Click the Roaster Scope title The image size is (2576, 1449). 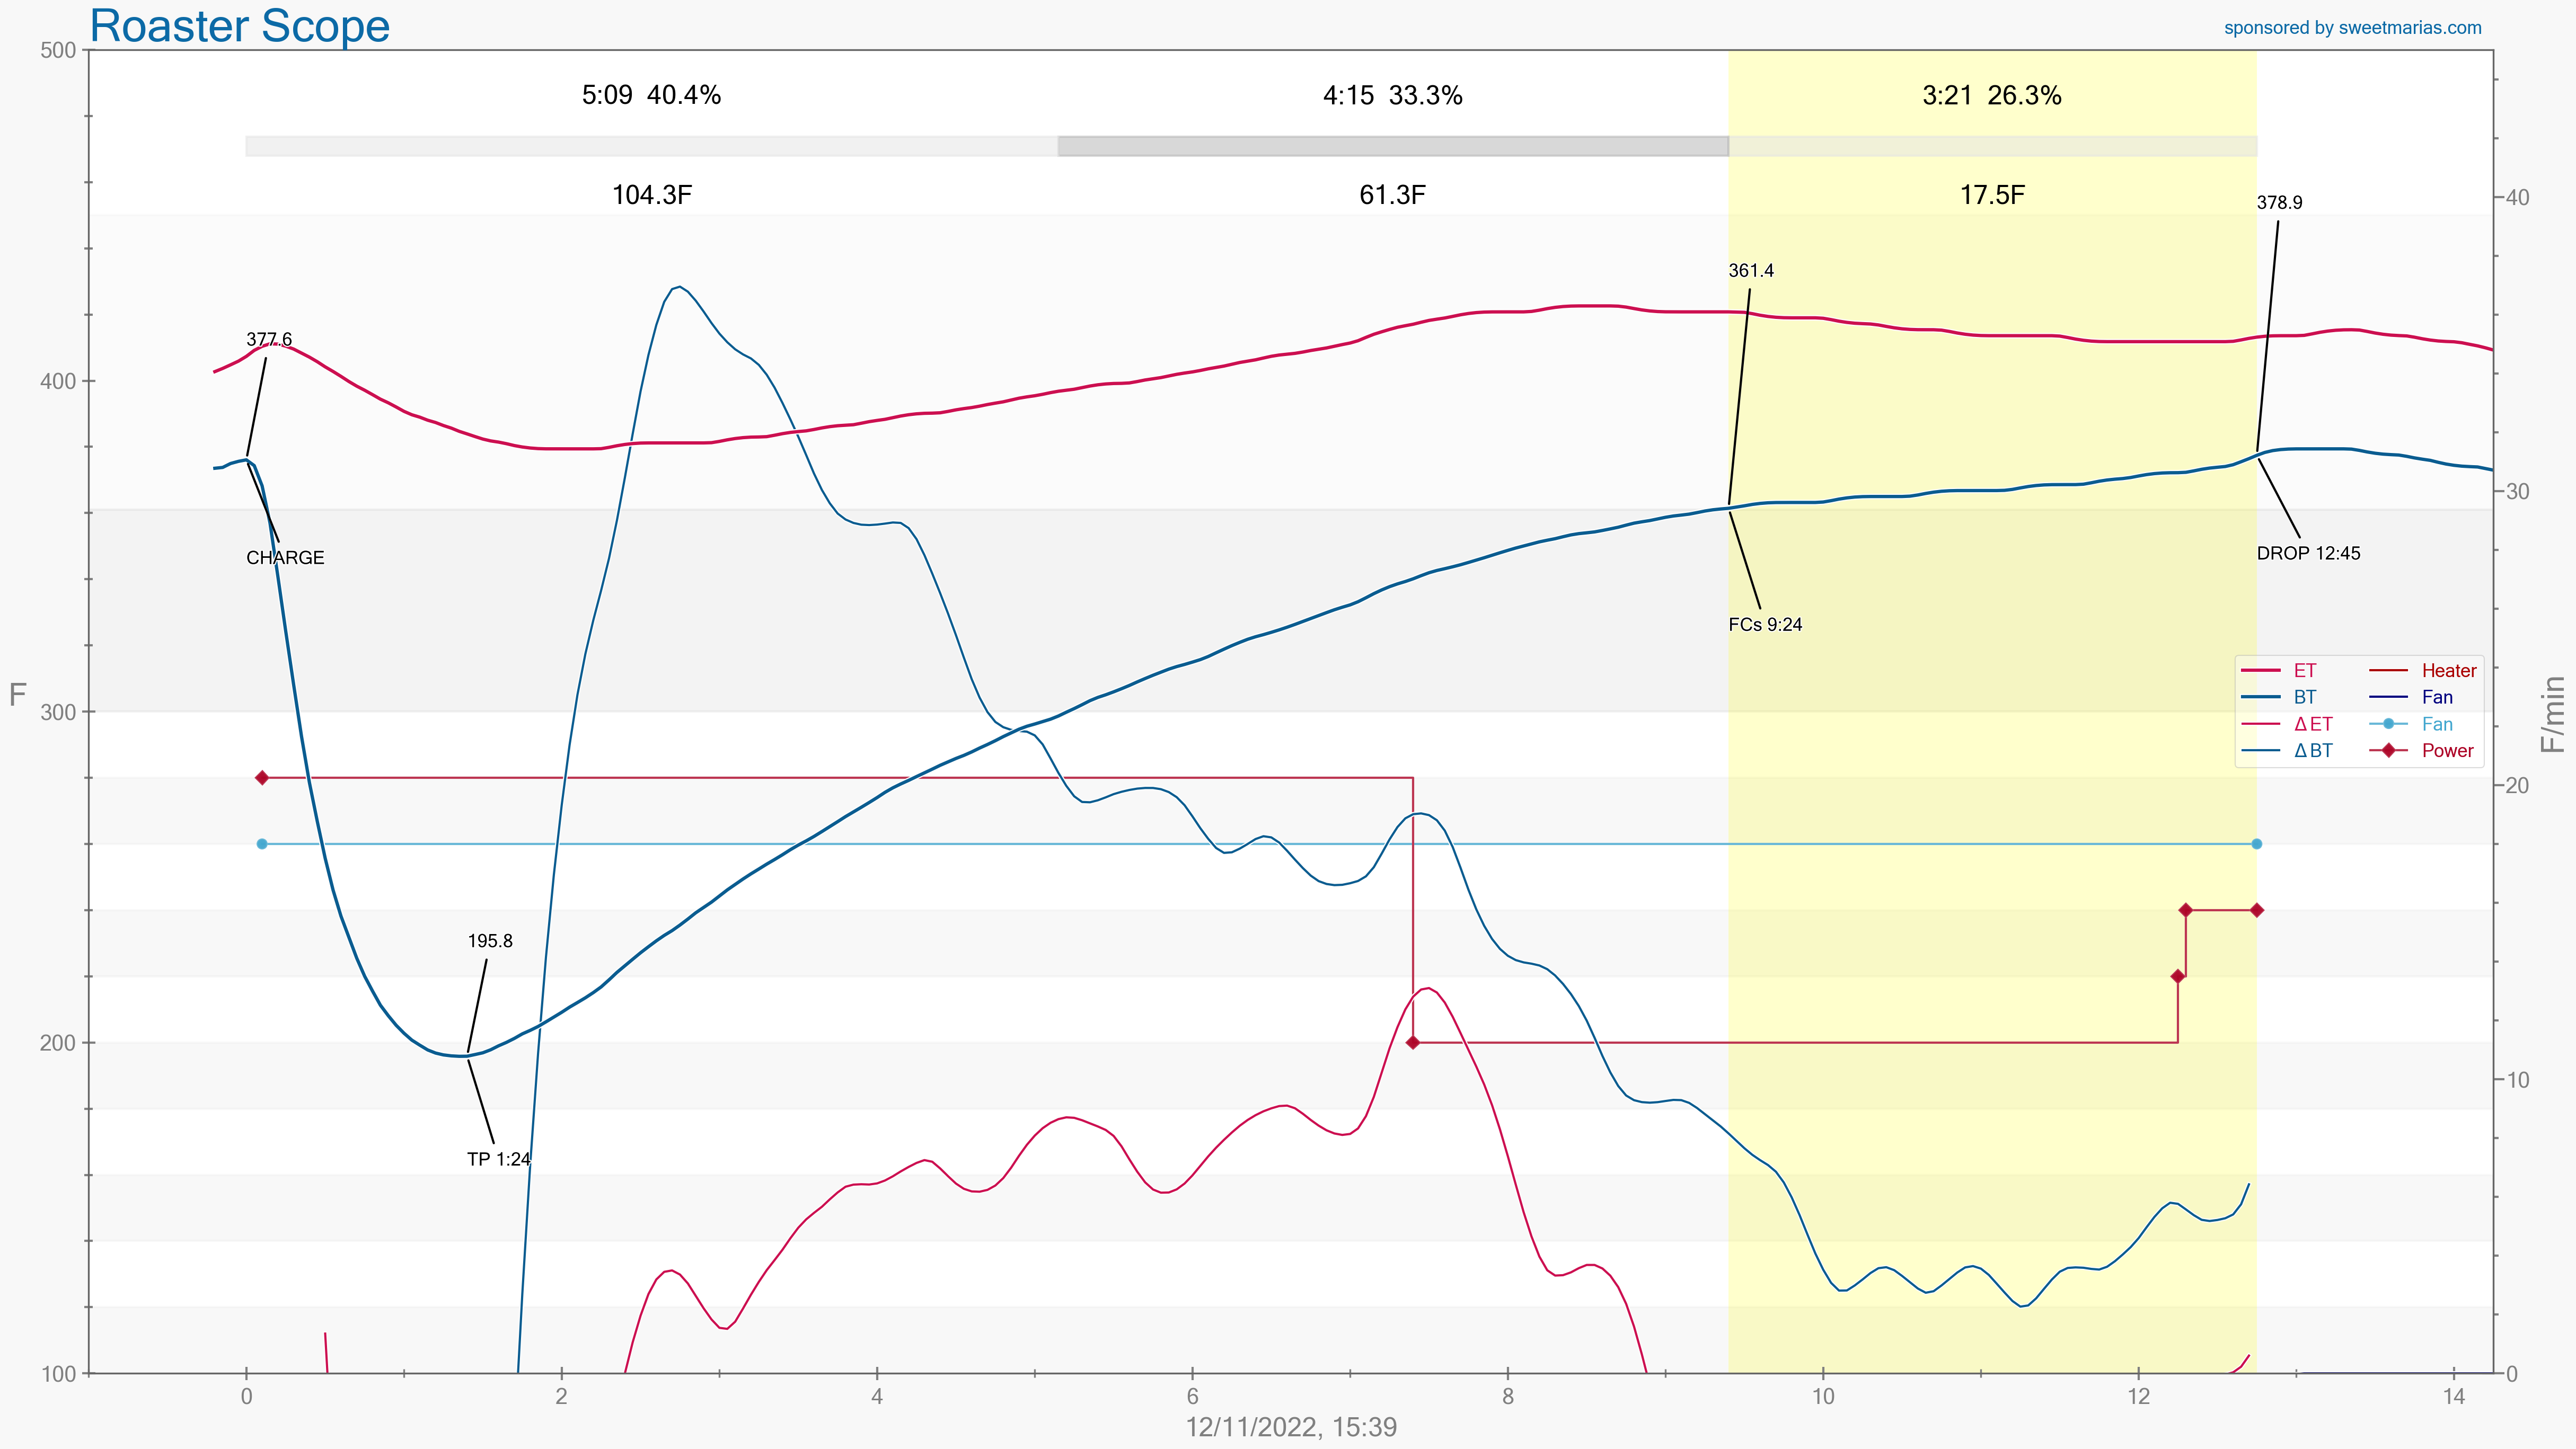click(x=239, y=26)
